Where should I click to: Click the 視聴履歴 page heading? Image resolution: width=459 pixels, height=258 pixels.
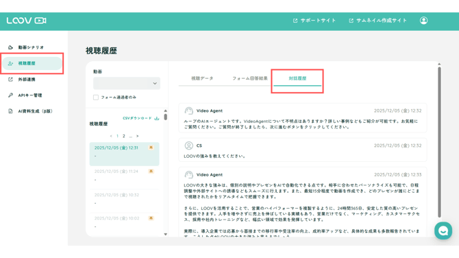101,51
